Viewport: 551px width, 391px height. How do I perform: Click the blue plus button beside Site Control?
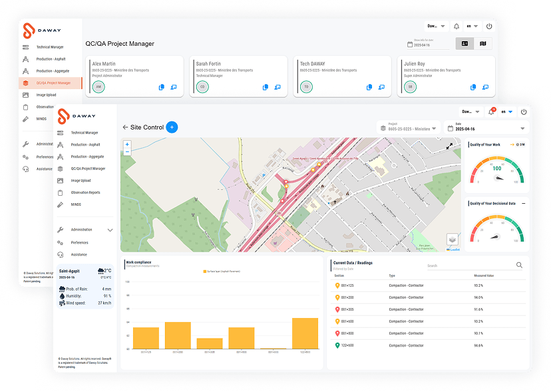click(x=172, y=127)
